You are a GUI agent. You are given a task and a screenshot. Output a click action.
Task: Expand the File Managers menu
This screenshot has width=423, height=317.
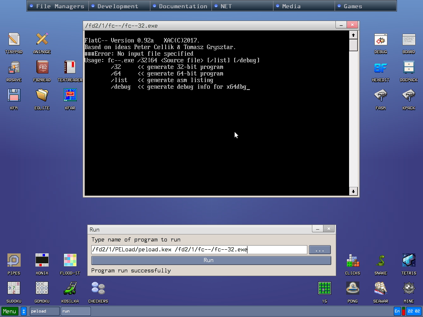pos(57,6)
